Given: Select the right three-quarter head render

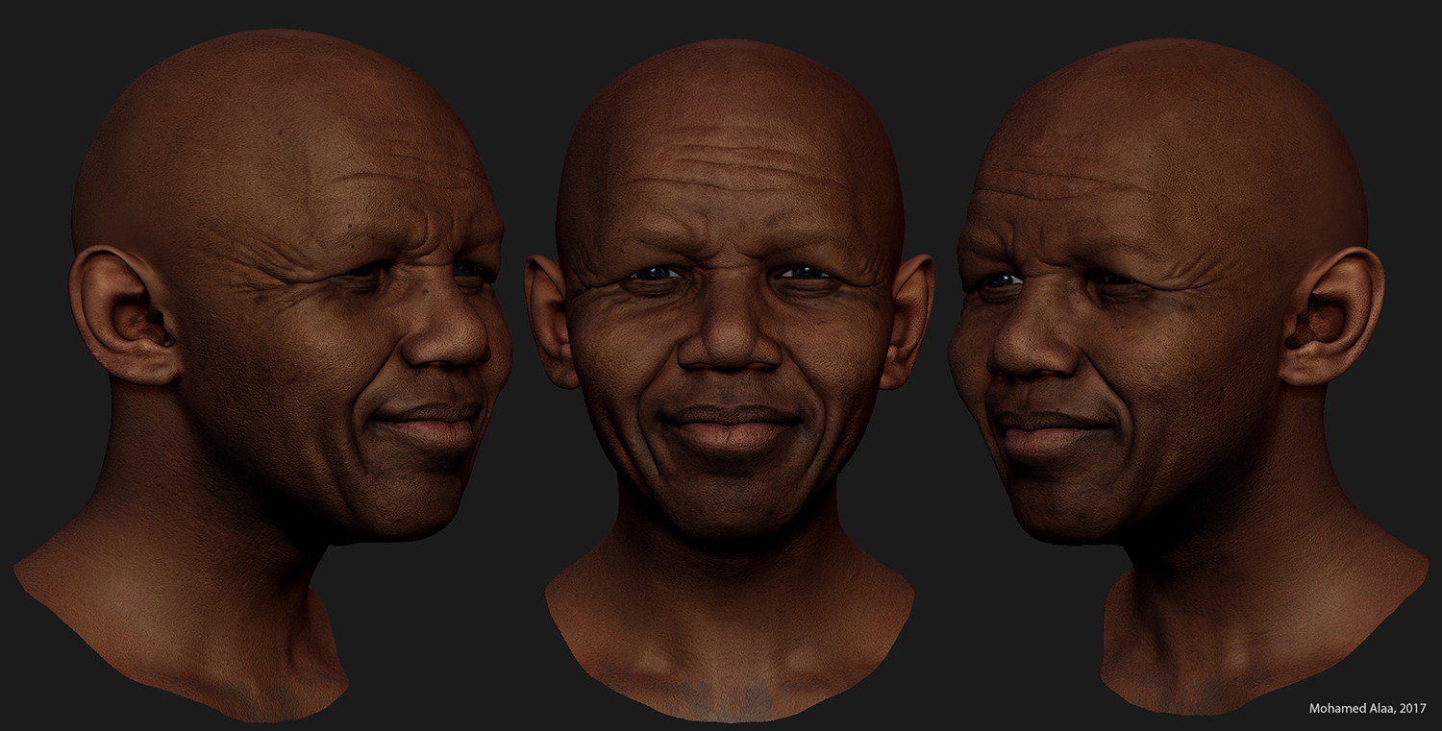Looking at the screenshot, I should [x=1189, y=377].
